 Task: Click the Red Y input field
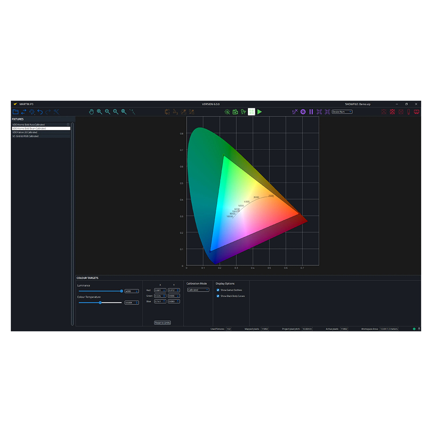click(x=174, y=290)
